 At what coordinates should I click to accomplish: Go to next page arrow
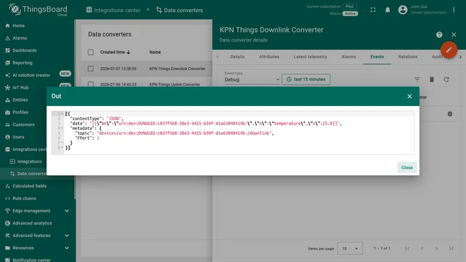436,249
